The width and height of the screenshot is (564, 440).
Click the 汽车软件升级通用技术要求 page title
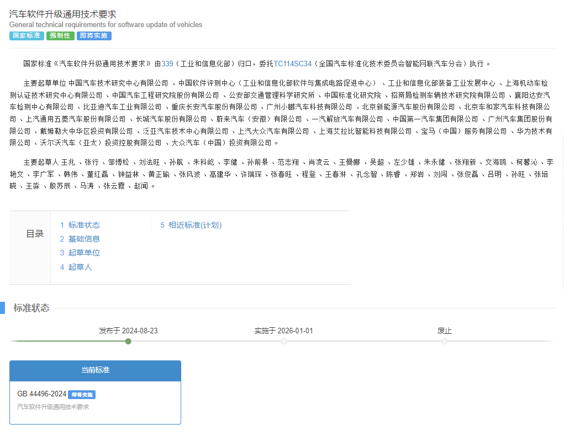[63, 14]
